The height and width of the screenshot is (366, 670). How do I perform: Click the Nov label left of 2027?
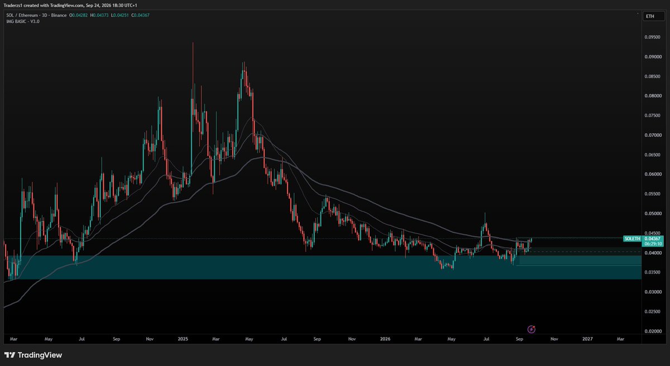[553, 338]
